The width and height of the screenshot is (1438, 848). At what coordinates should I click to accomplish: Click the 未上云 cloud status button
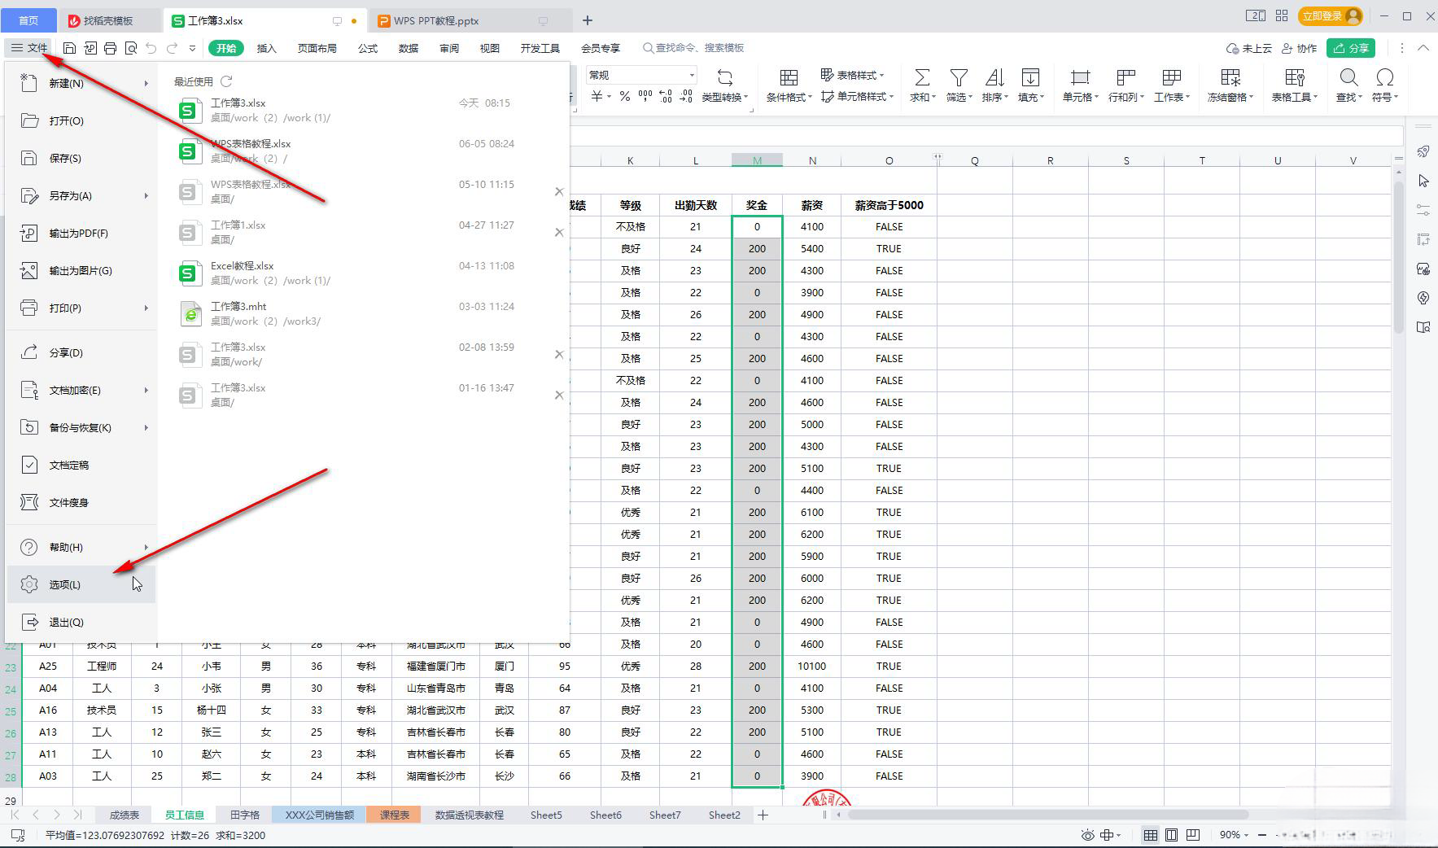(x=1248, y=48)
